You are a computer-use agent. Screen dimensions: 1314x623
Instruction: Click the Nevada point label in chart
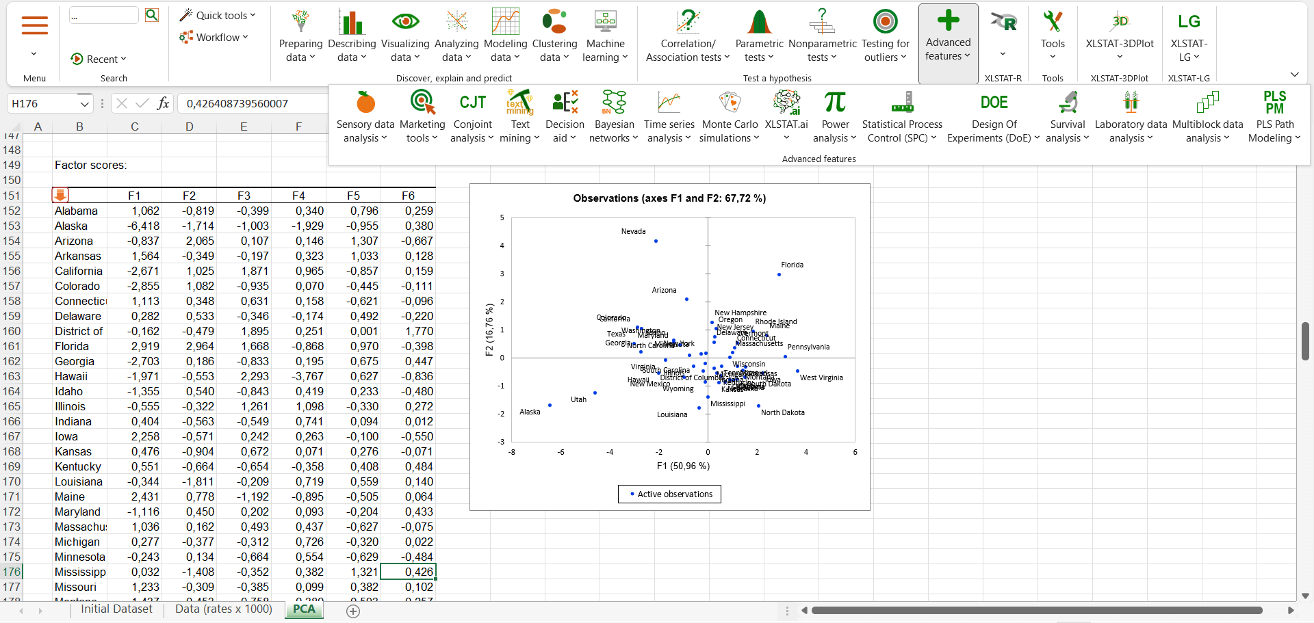click(x=633, y=231)
